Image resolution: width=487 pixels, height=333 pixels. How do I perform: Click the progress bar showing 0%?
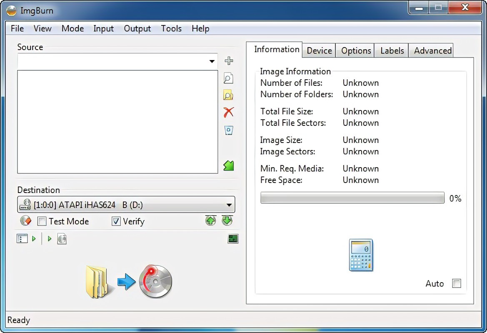[352, 198]
